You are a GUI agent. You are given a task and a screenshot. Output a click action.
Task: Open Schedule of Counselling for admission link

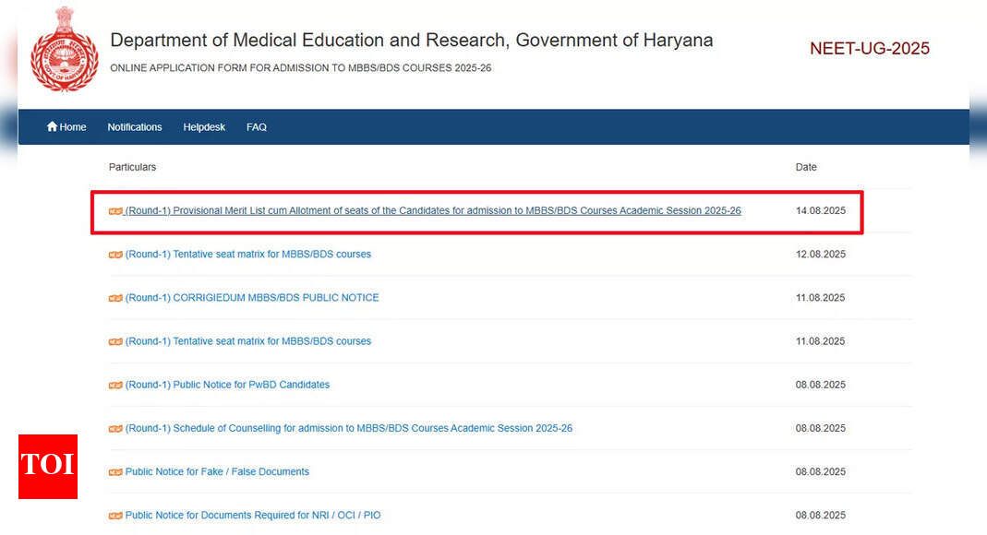pos(349,428)
